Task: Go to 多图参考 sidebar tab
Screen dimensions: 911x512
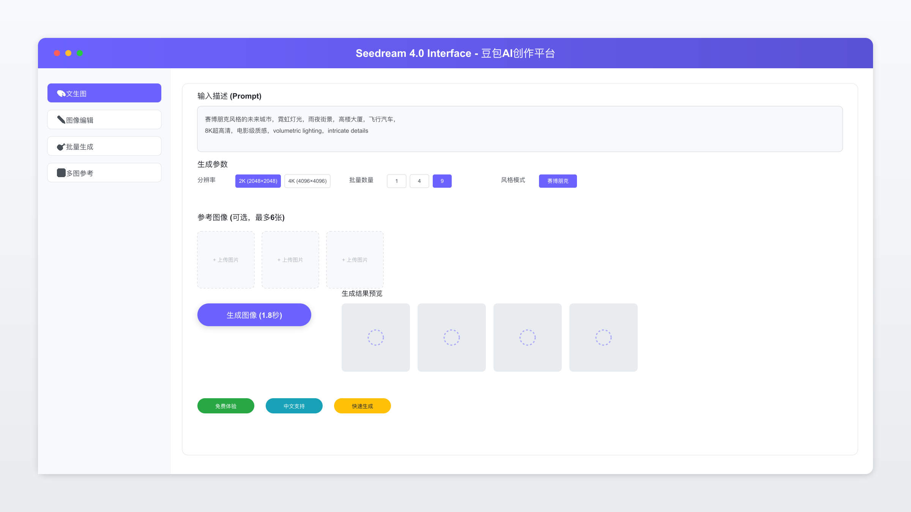Action: click(104, 173)
